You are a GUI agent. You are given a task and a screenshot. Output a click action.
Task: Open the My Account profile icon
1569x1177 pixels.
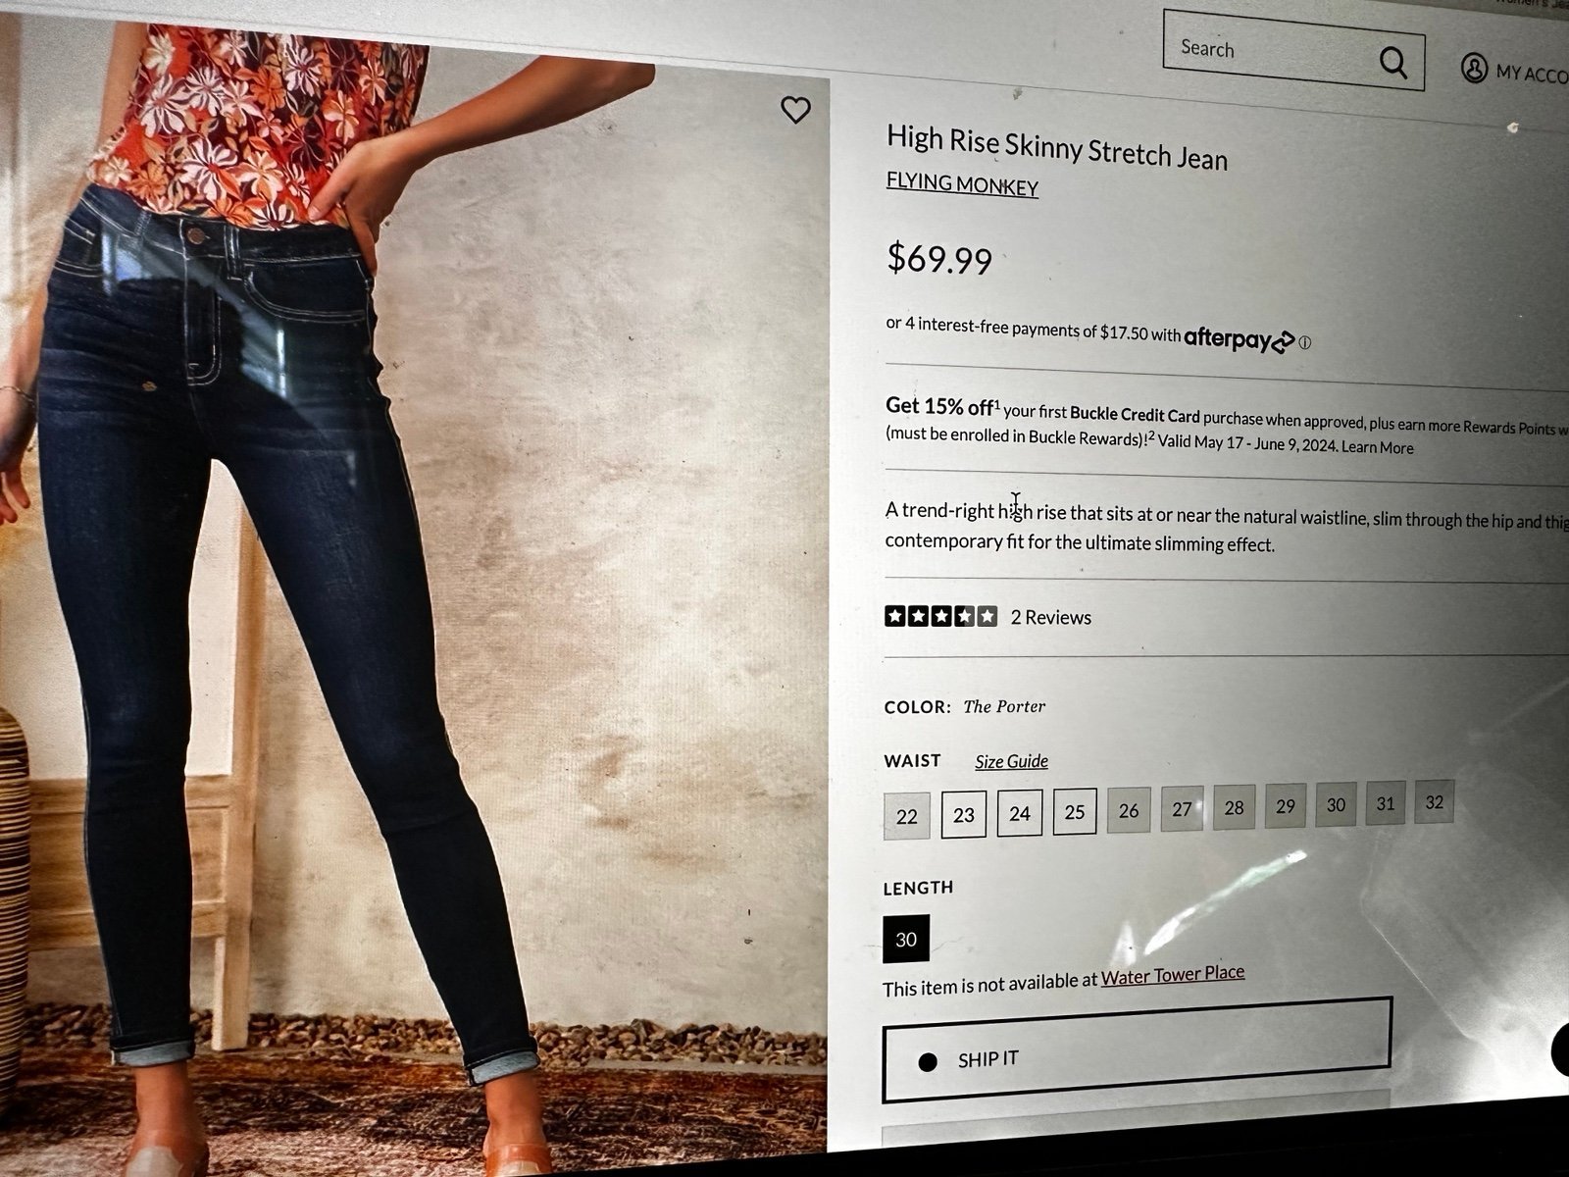[1474, 69]
